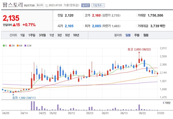Select the 1일 line chart tab
The height and width of the screenshot is (119, 173).
click(x=22, y=35)
